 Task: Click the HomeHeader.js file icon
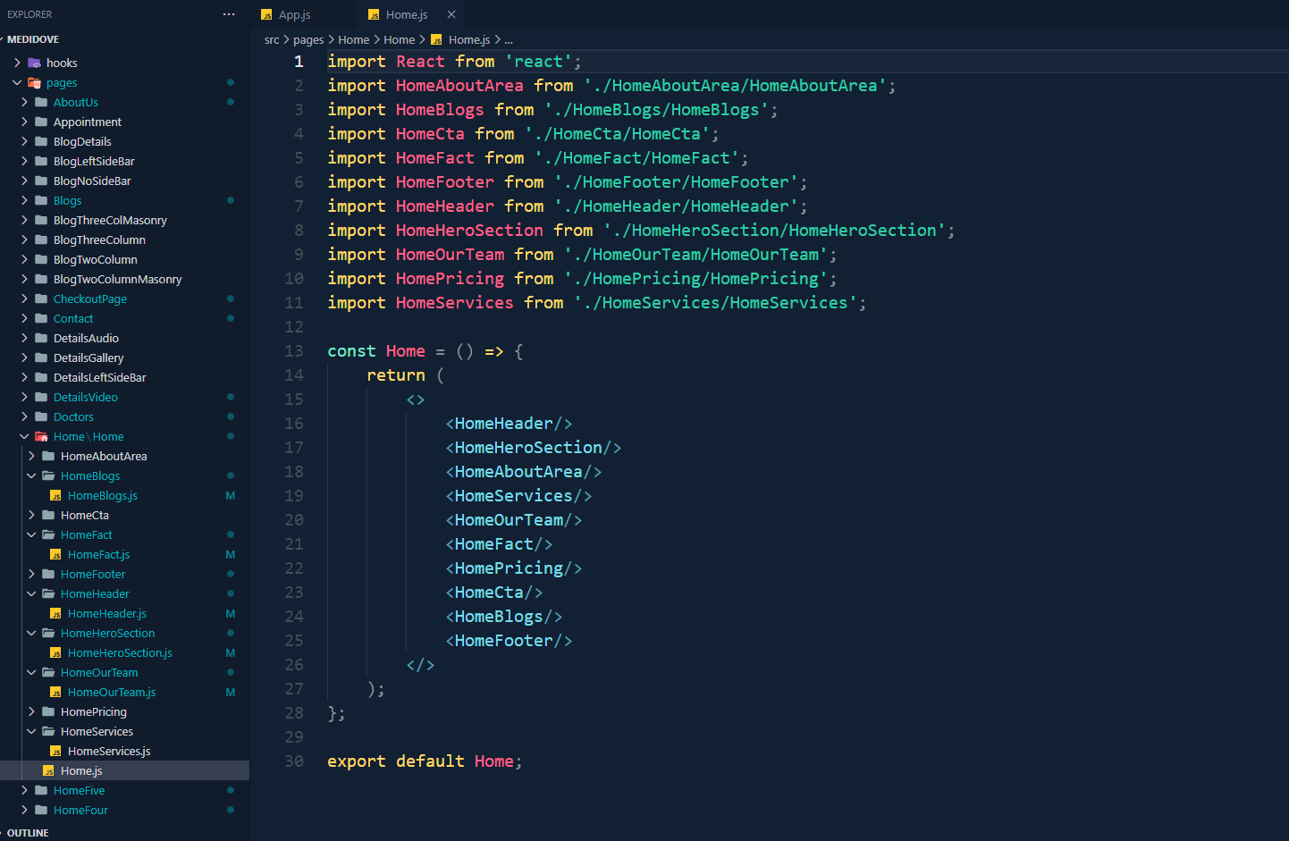55,614
